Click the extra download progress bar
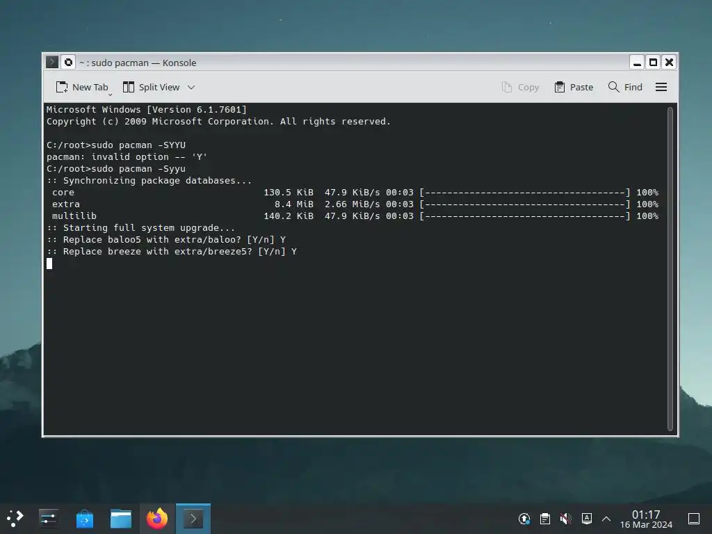This screenshot has height=534, width=712. pos(525,204)
